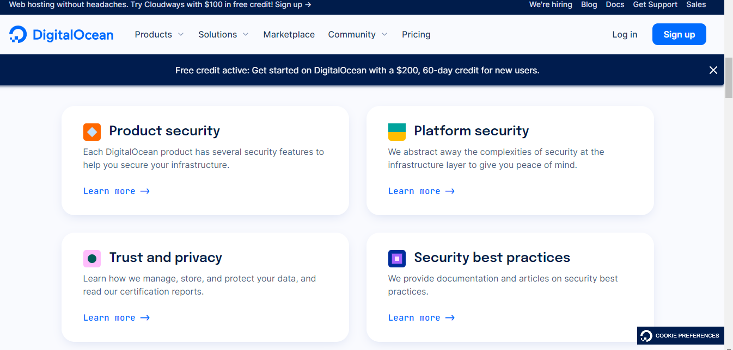Open the Blog link
733x350 pixels.
[589, 4]
